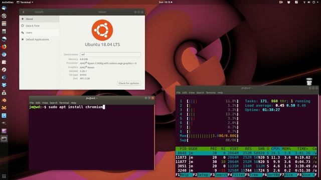Open the Terminal app menu in top bar

coord(25,2)
